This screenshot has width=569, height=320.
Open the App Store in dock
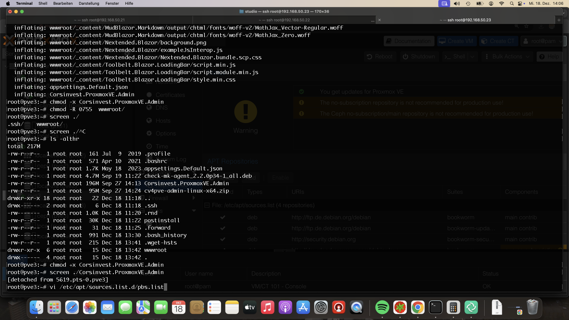click(303, 308)
